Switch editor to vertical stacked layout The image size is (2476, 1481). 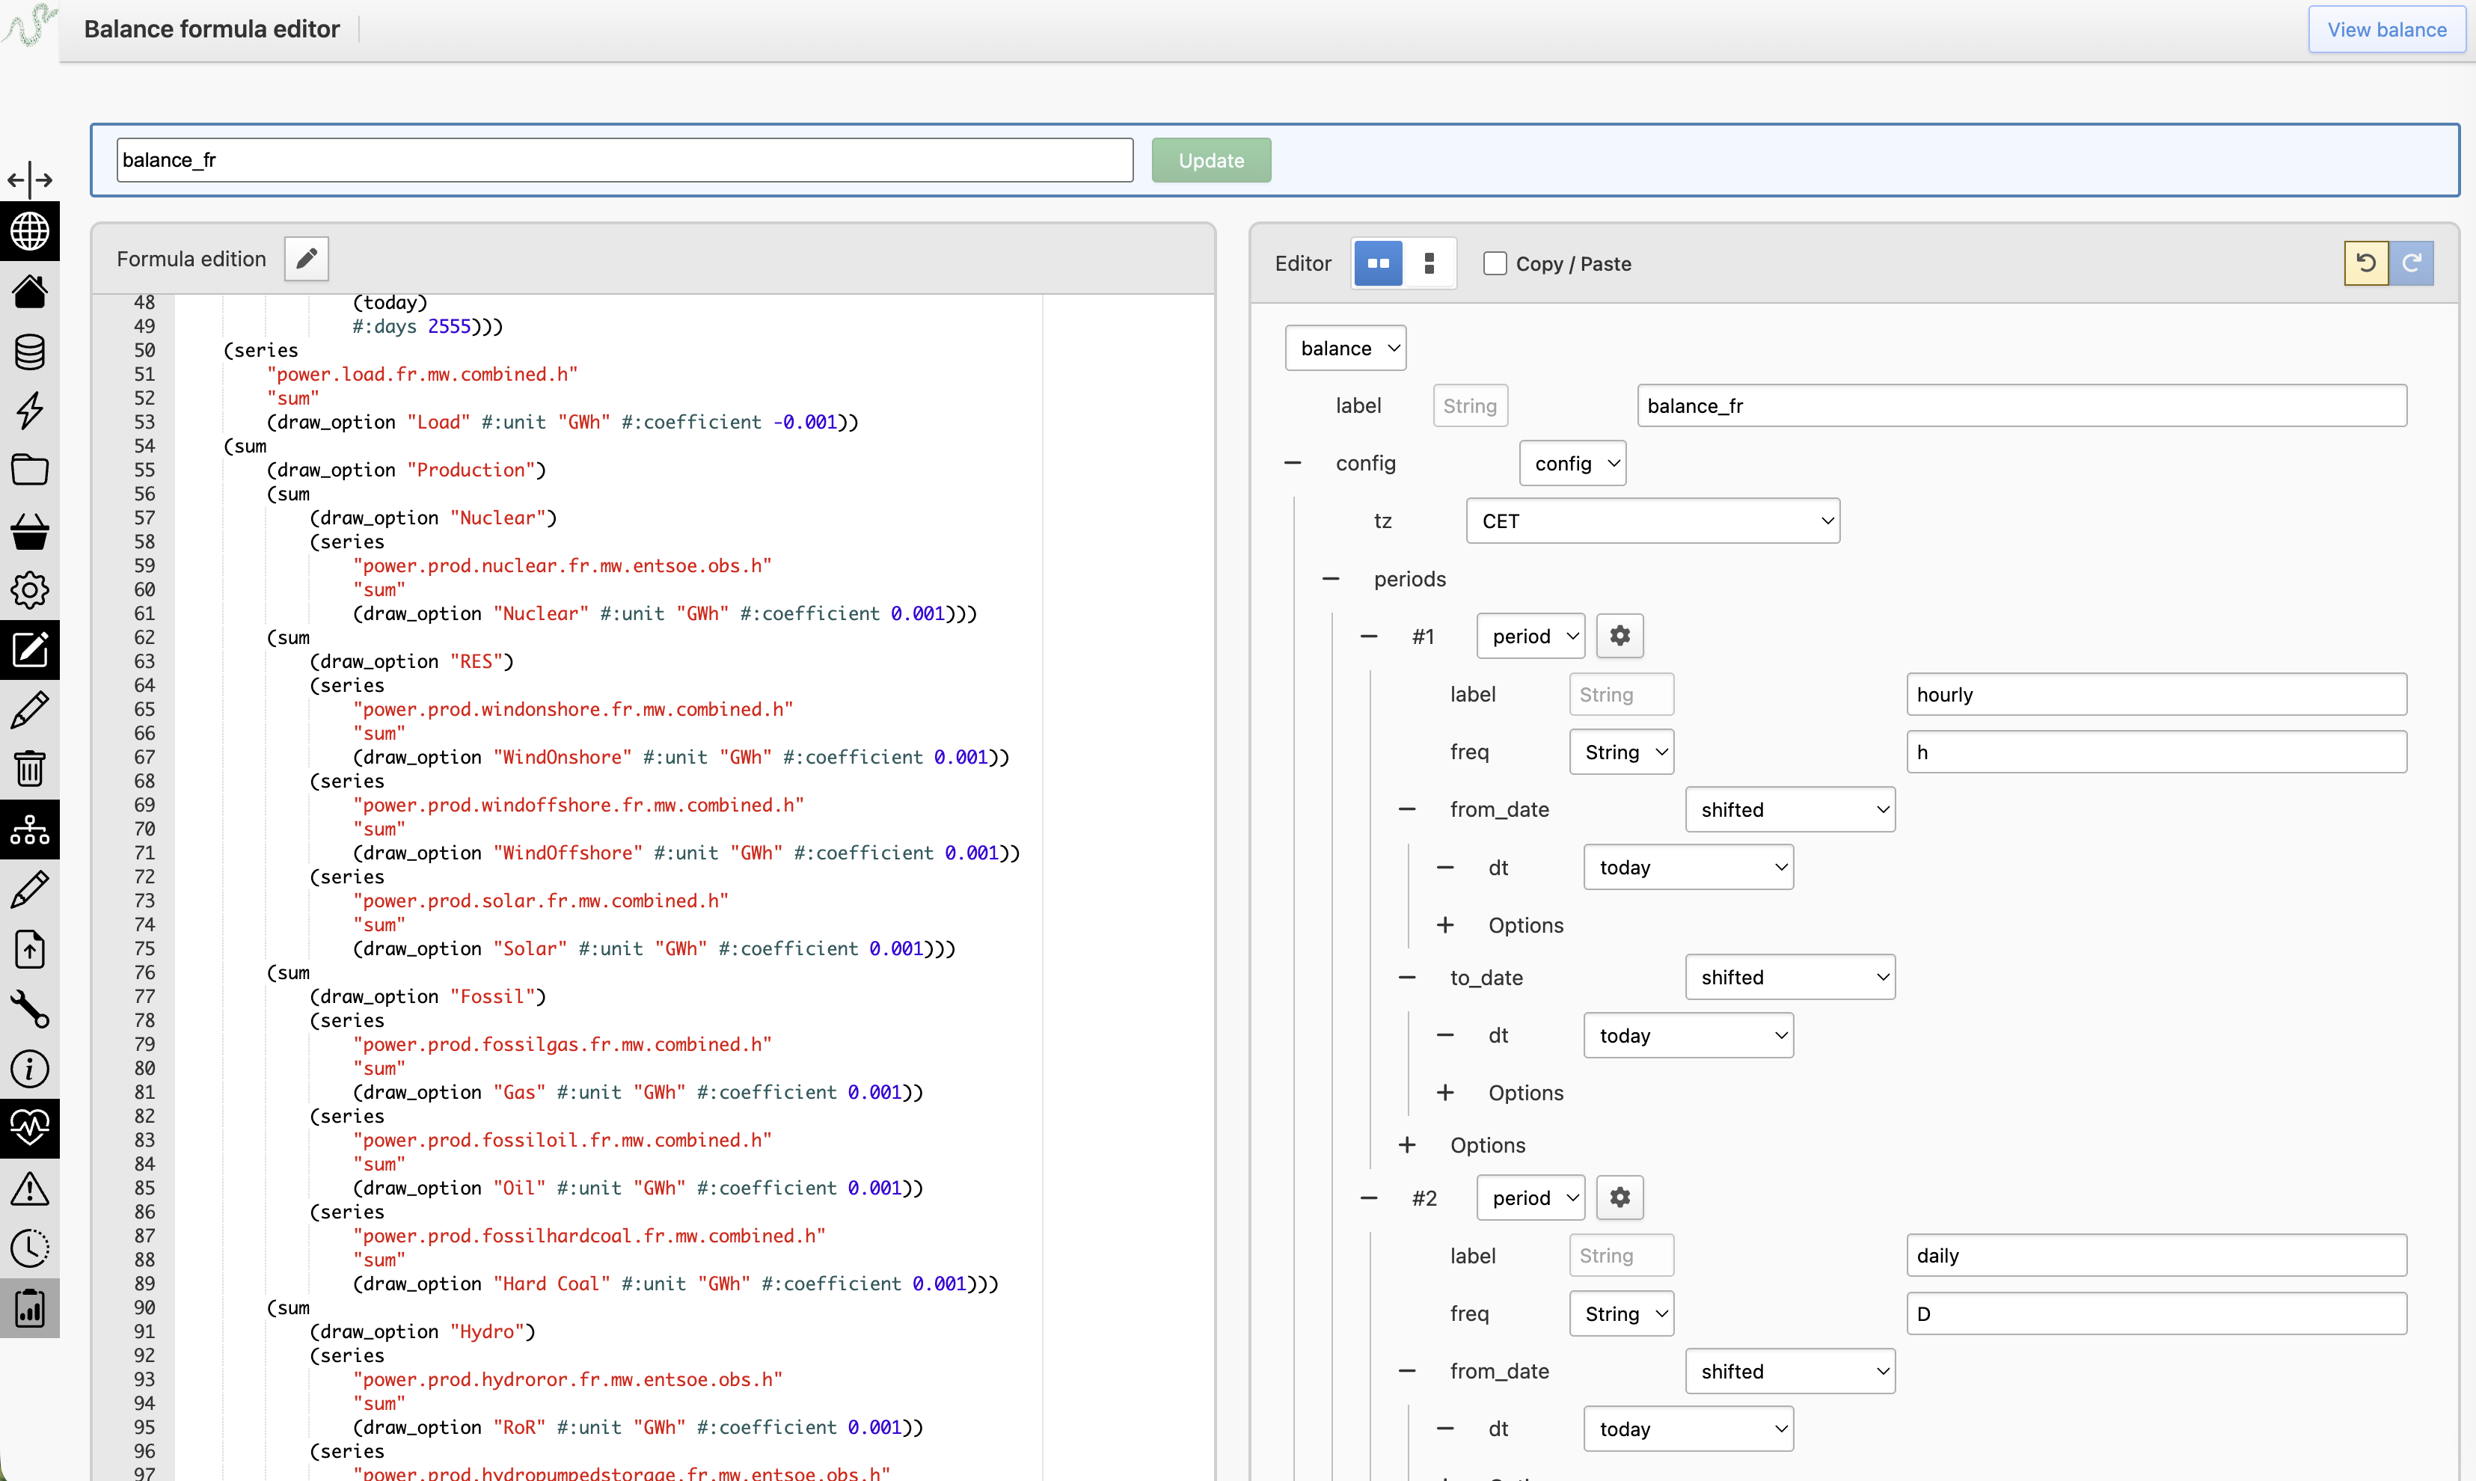click(x=1429, y=263)
